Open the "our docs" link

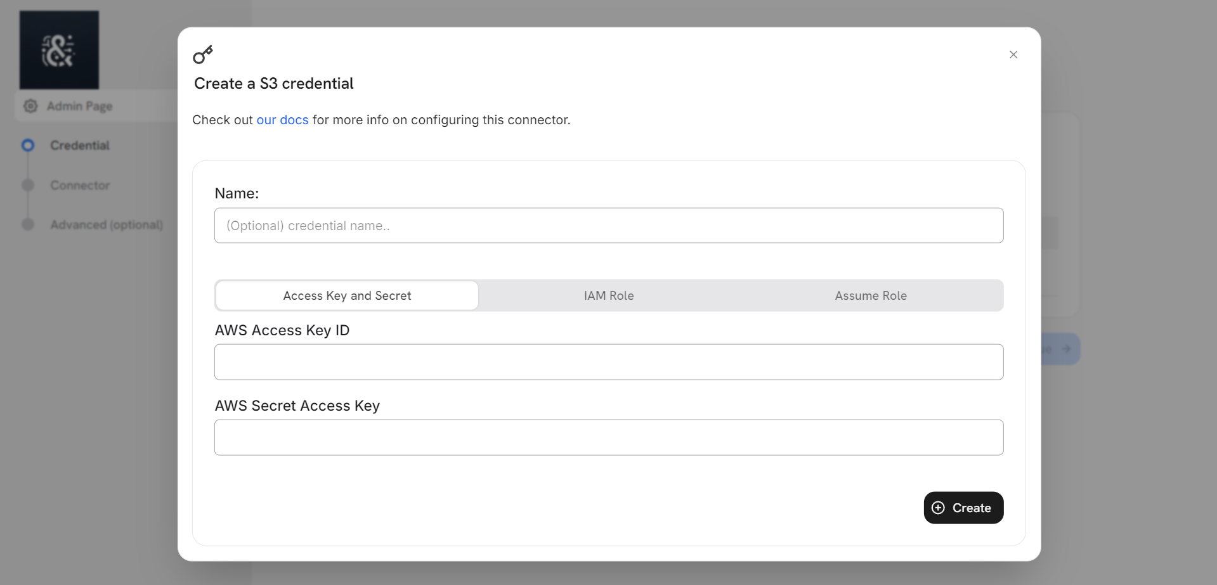282,120
